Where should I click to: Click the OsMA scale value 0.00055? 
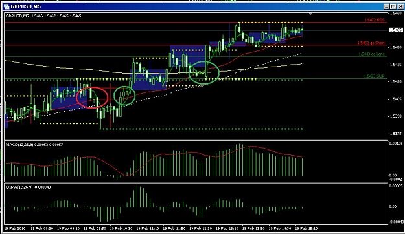396,186
